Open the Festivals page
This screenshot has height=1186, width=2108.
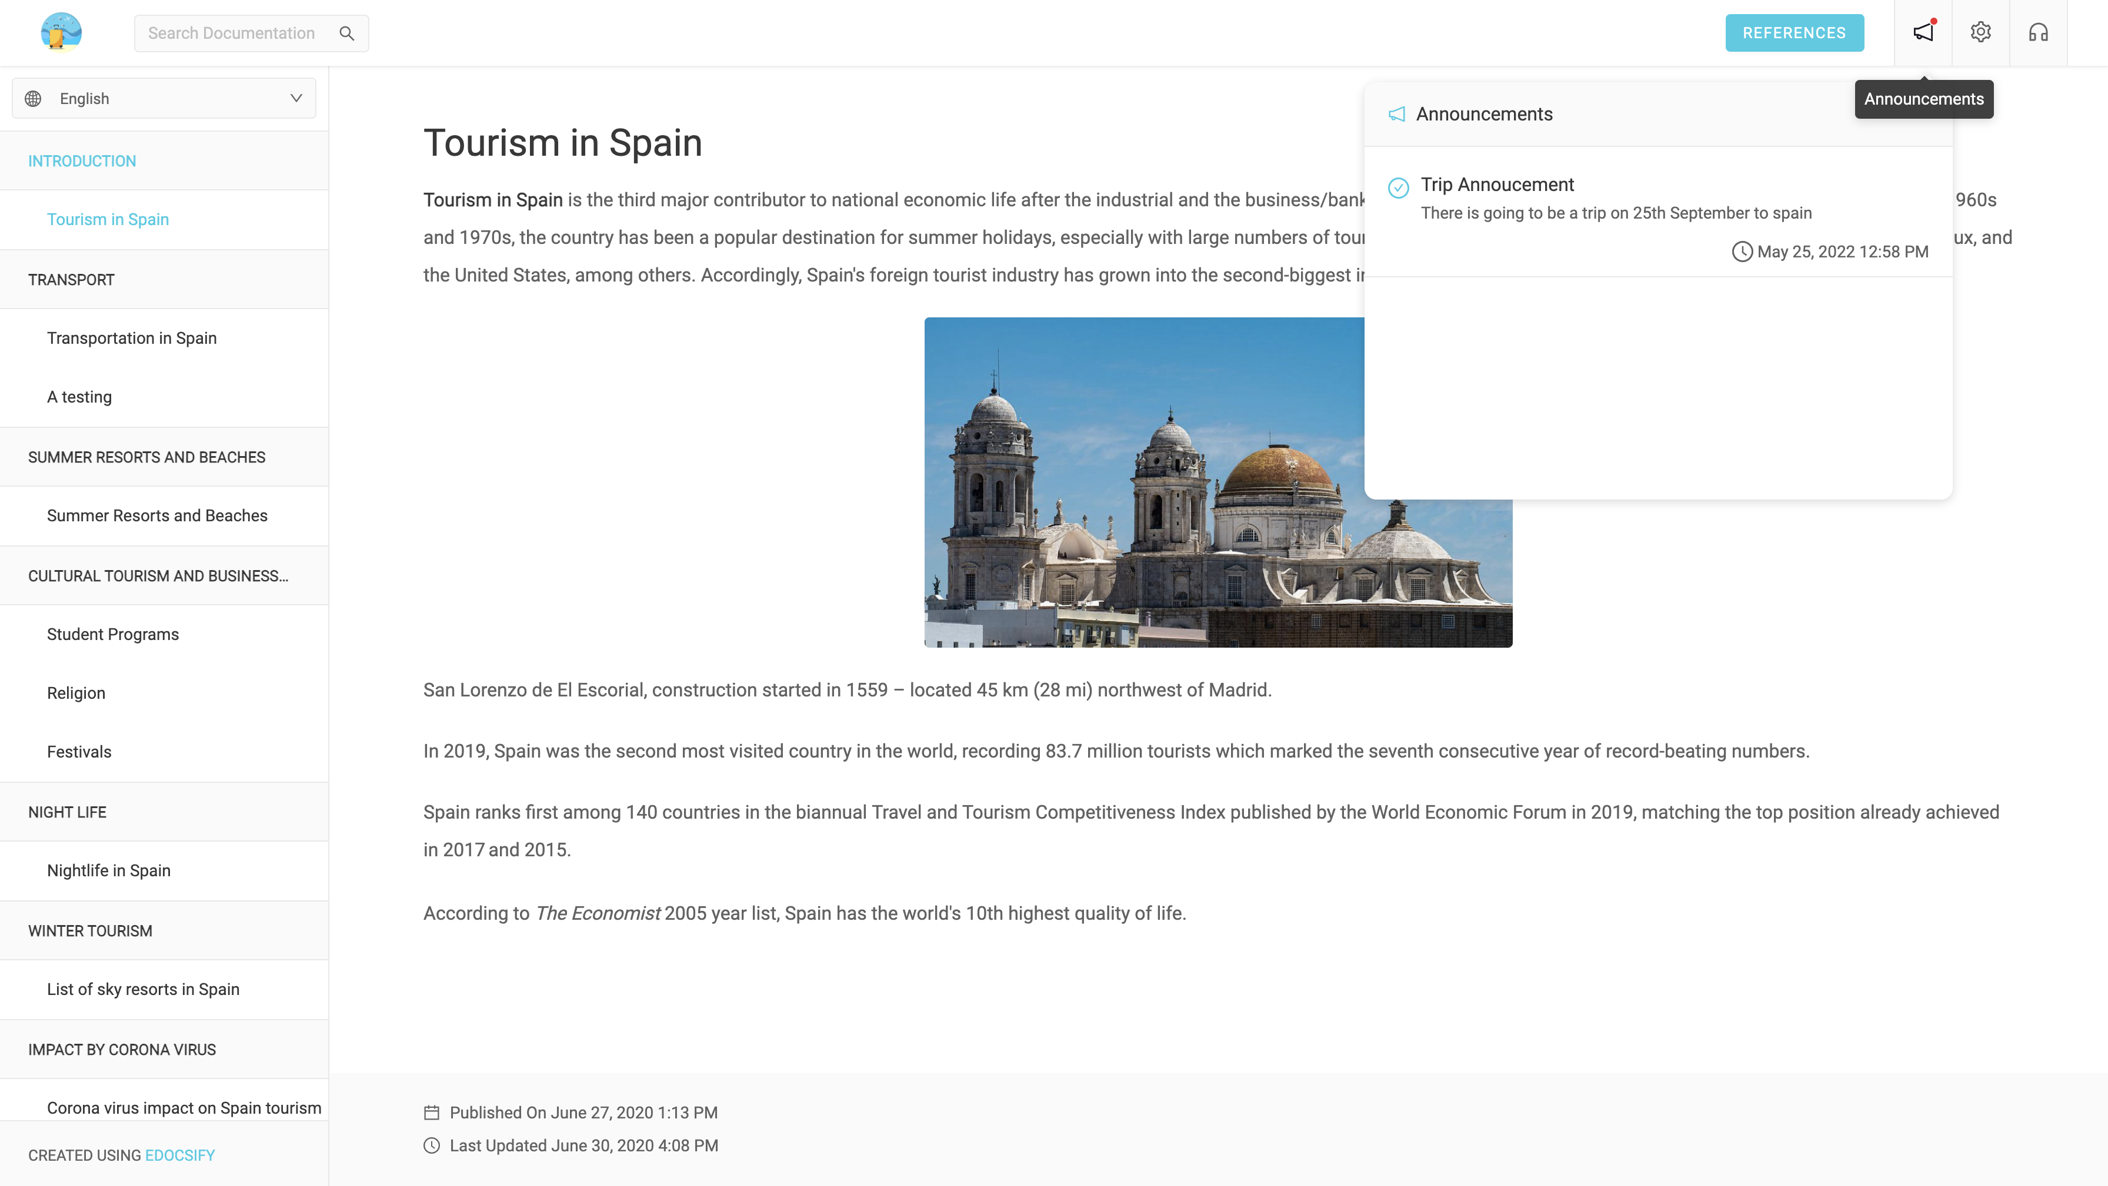(165, 752)
